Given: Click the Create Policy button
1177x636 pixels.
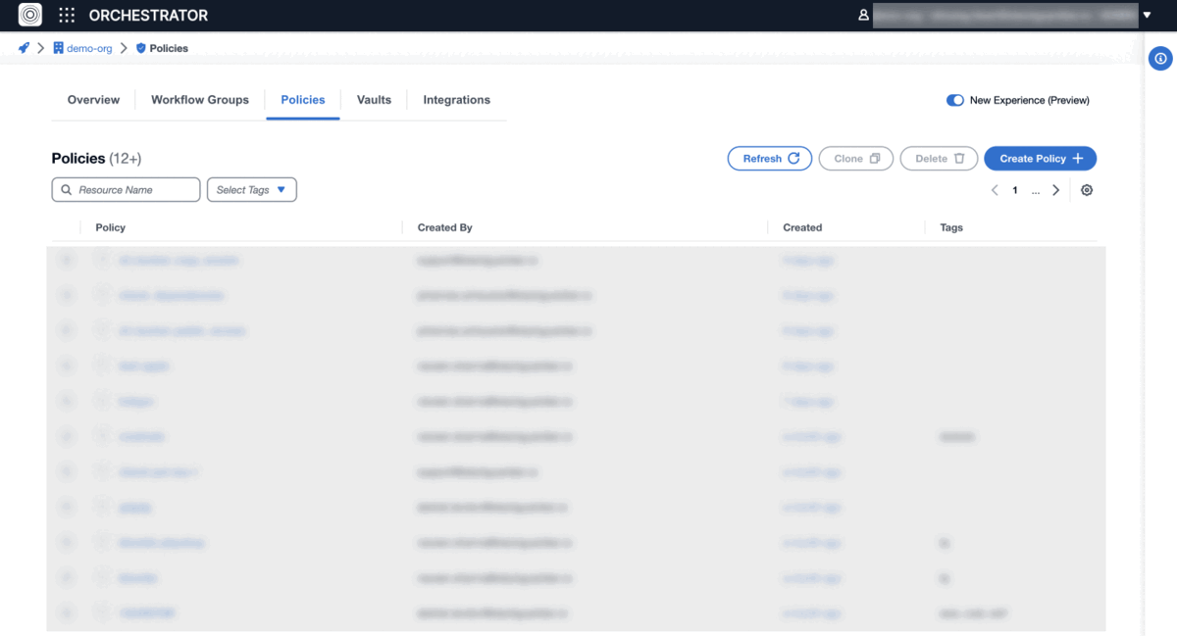Looking at the screenshot, I should tap(1040, 159).
